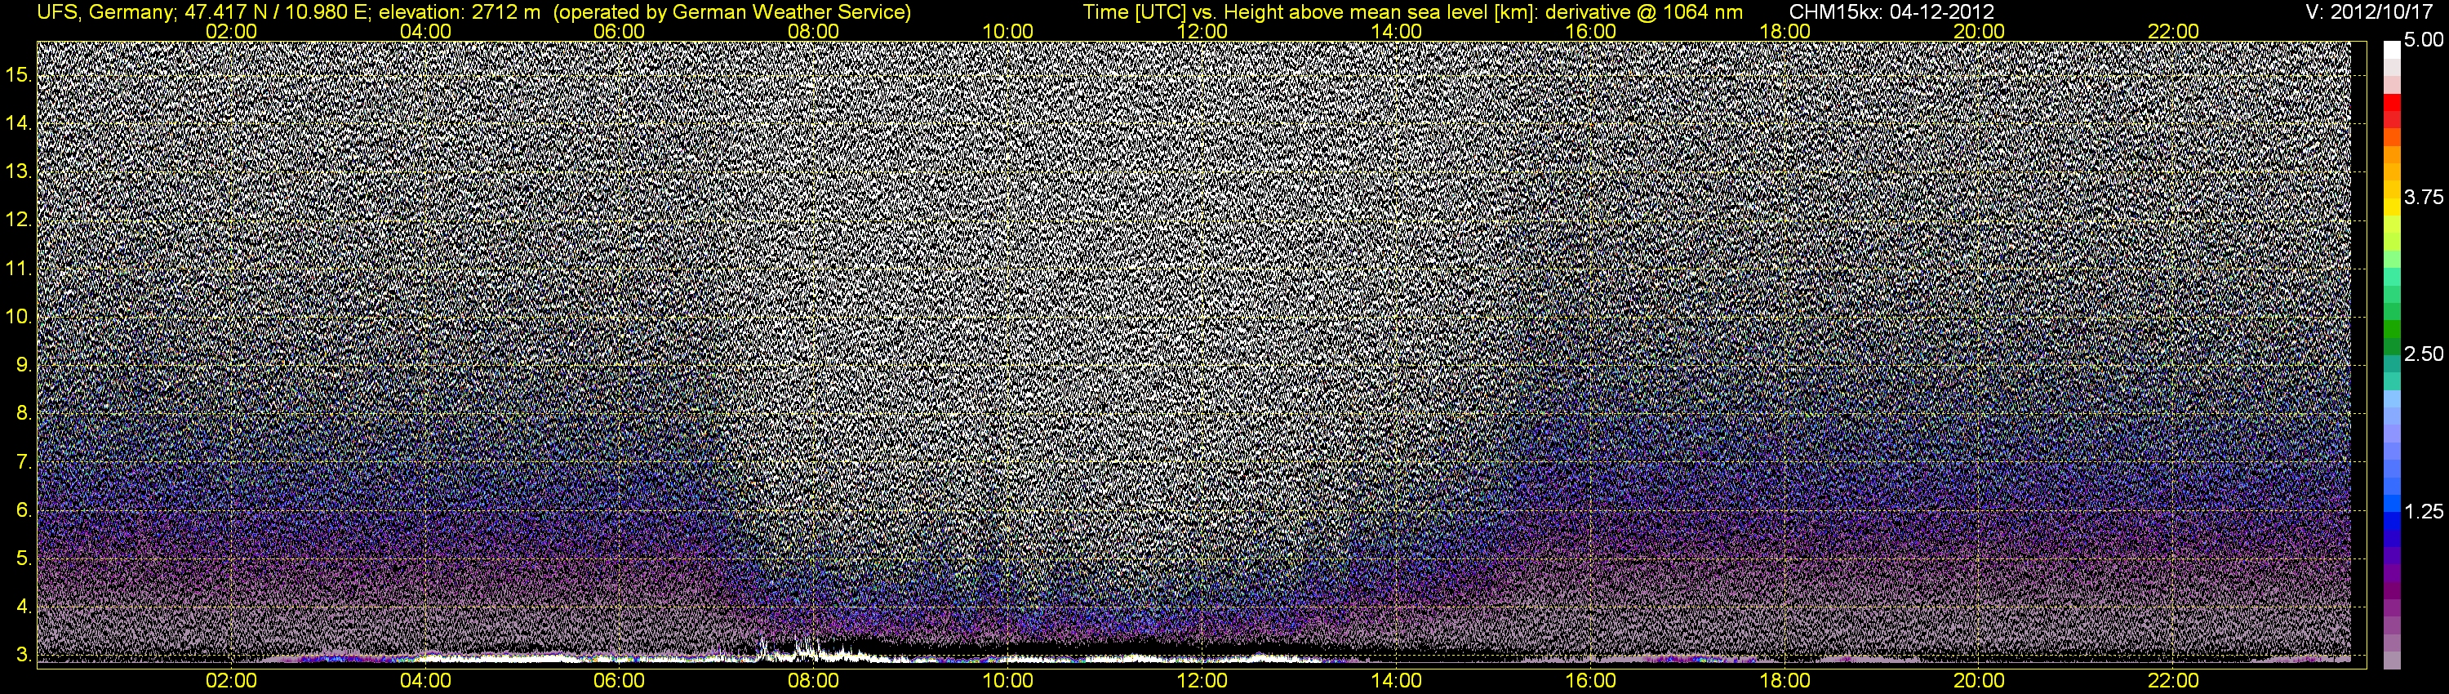Click the height axis label "9."
Screen dimensions: 2449x694
coord(24,365)
